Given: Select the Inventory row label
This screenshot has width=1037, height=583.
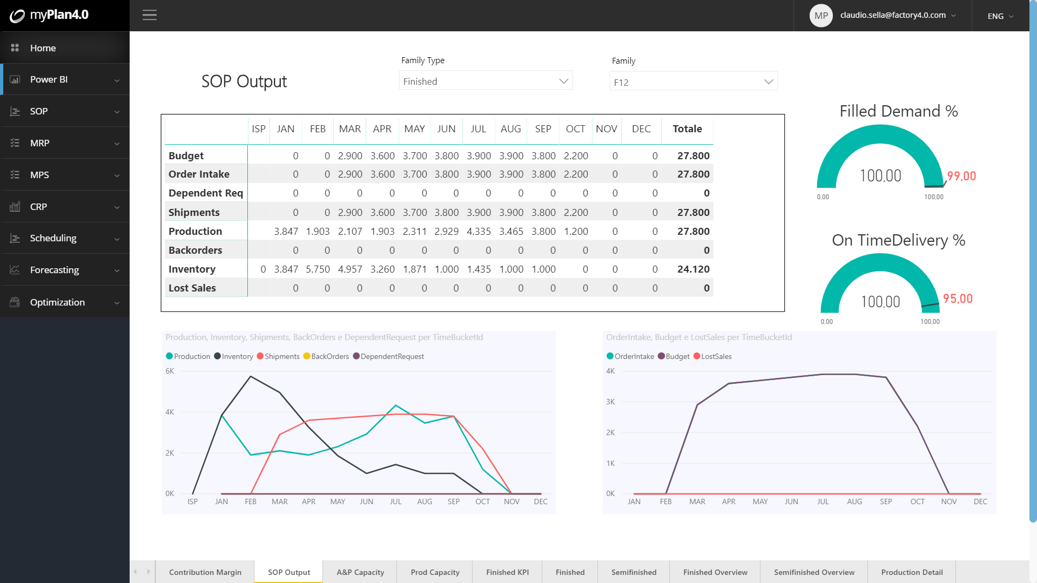Looking at the screenshot, I should coord(192,269).
